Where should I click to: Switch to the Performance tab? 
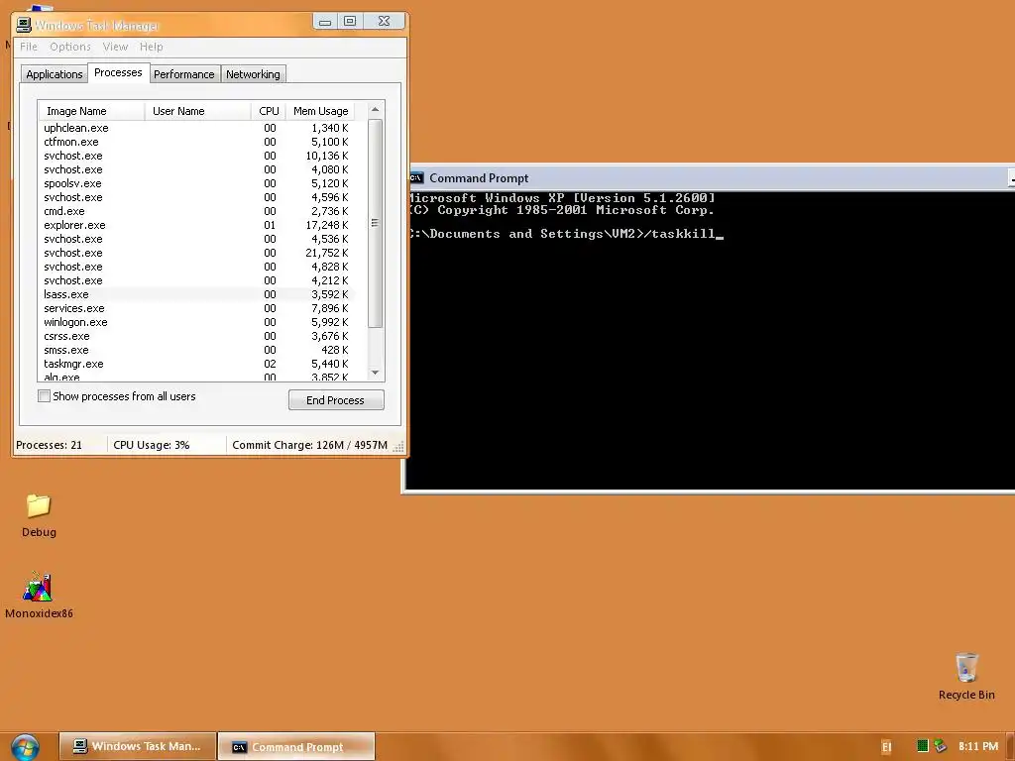183,74
